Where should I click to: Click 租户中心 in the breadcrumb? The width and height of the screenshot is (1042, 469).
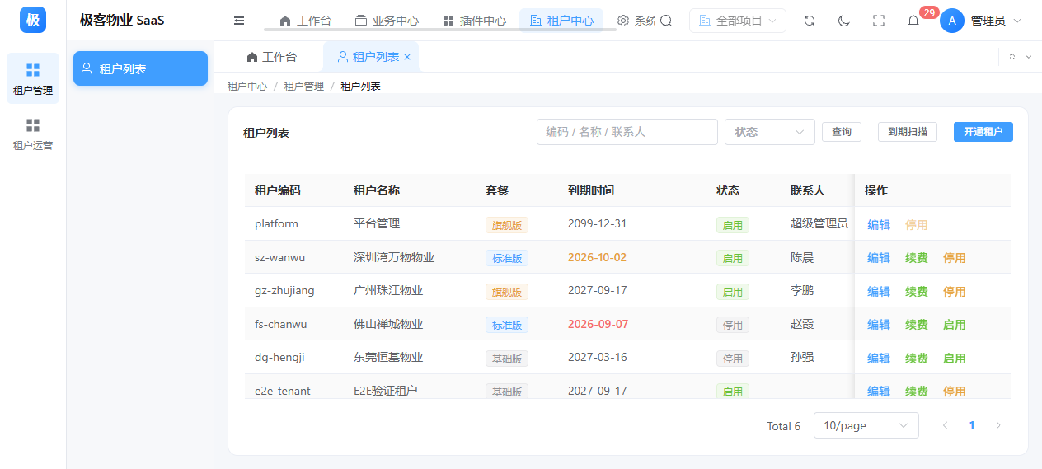pyautogui.click(x=247, y=86)
